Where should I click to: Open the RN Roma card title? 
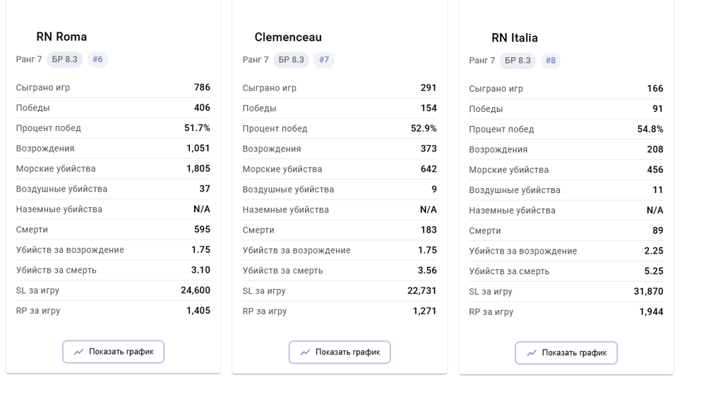[61, 37]
